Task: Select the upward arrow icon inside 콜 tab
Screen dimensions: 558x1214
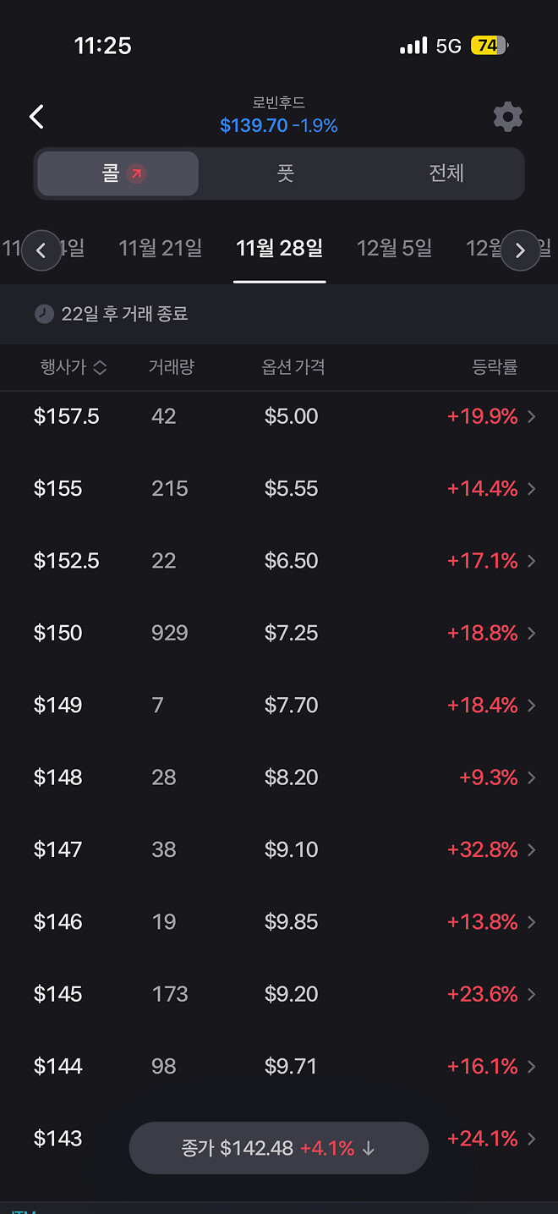Action: tap(138, 173)
